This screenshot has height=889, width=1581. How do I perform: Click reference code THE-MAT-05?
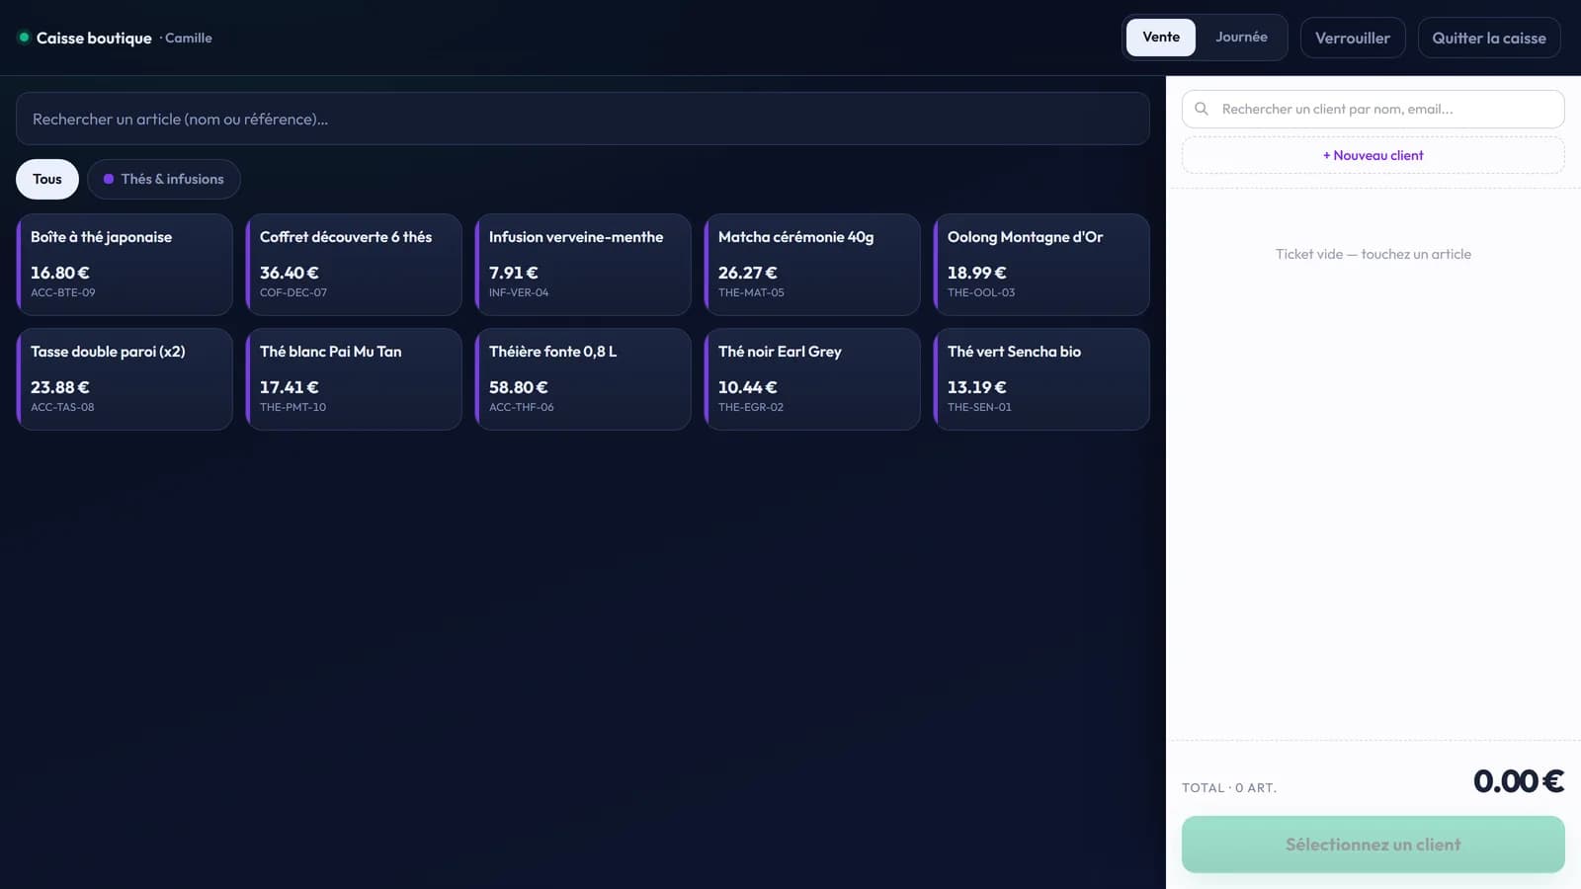coord(751,292)
